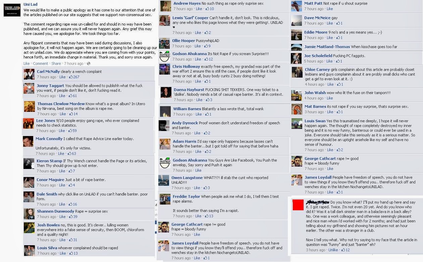
Task: Click Unlike on the anonymized red-avatar comment
Action: tap(333, 250)
